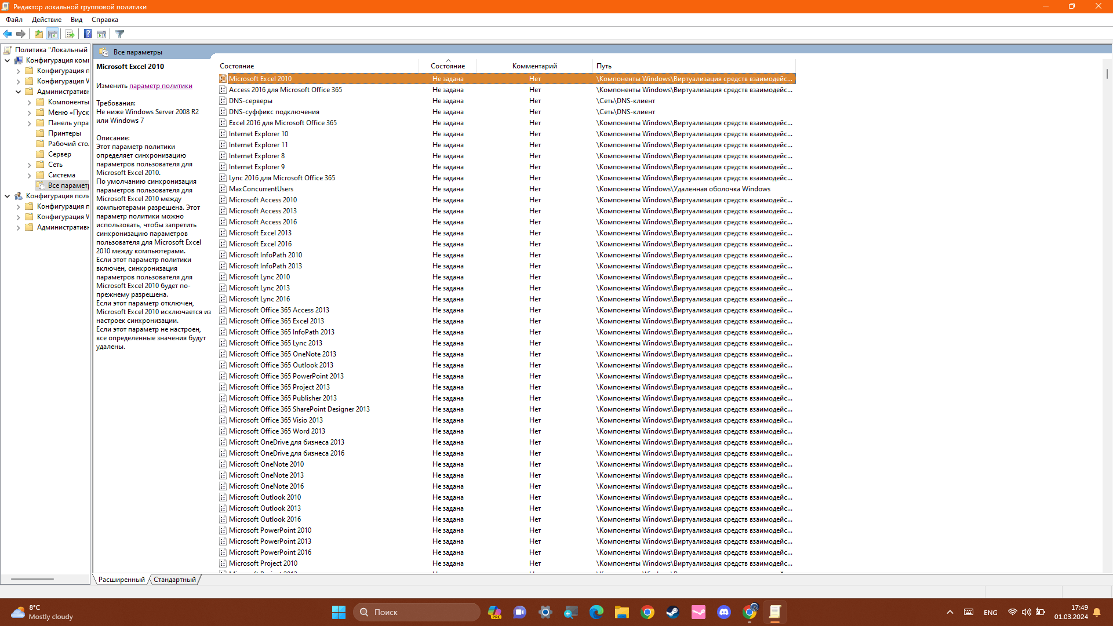Viewport: 1113px width, 626px height.
Task: Select the Microsoft Access 2016 row
Action: (507, 222)
